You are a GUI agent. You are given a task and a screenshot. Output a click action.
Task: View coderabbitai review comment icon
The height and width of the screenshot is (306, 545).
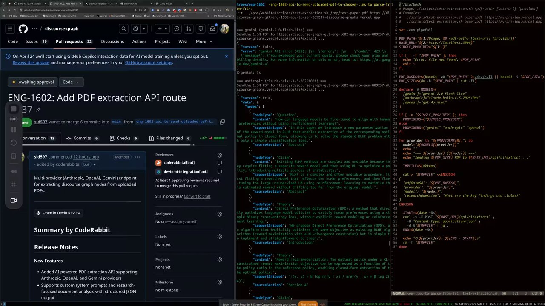tap(220, 163)
